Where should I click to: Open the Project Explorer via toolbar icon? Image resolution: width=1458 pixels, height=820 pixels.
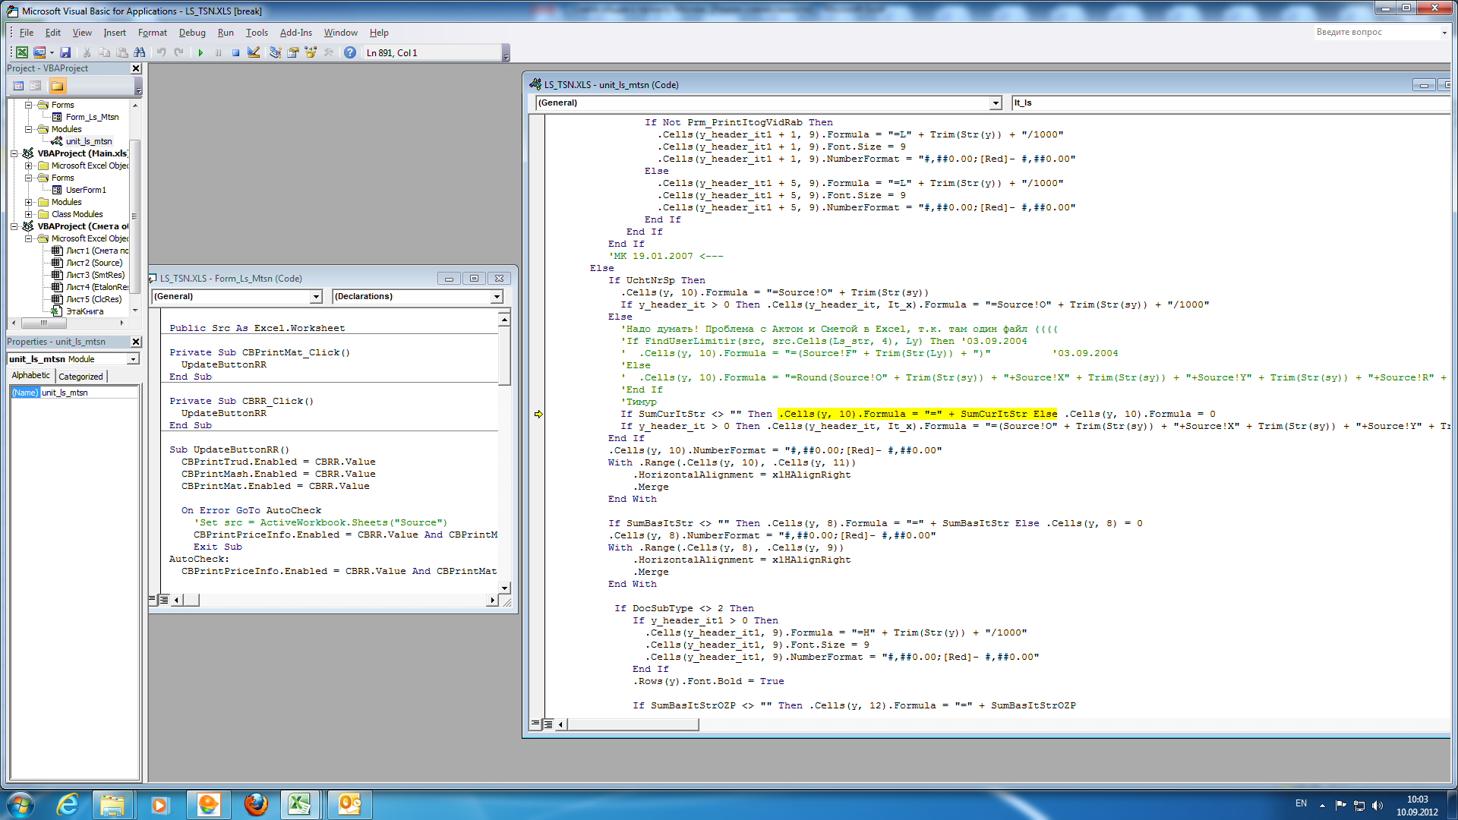pyautogui.click(x=275, y=52)
